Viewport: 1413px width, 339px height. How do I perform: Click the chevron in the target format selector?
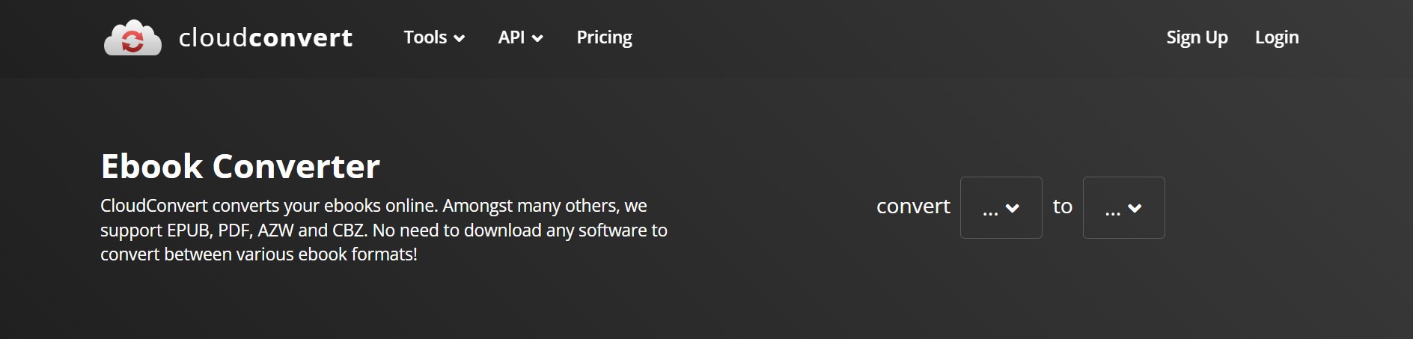1135,209
